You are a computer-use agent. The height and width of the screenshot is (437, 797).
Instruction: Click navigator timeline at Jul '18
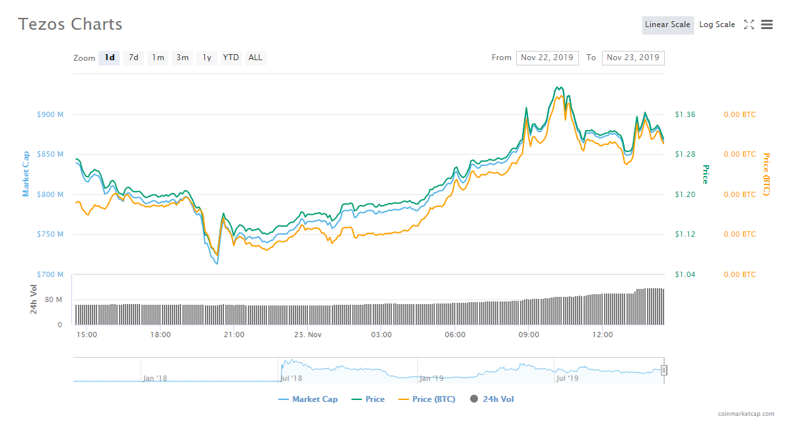tap(291, 378)
